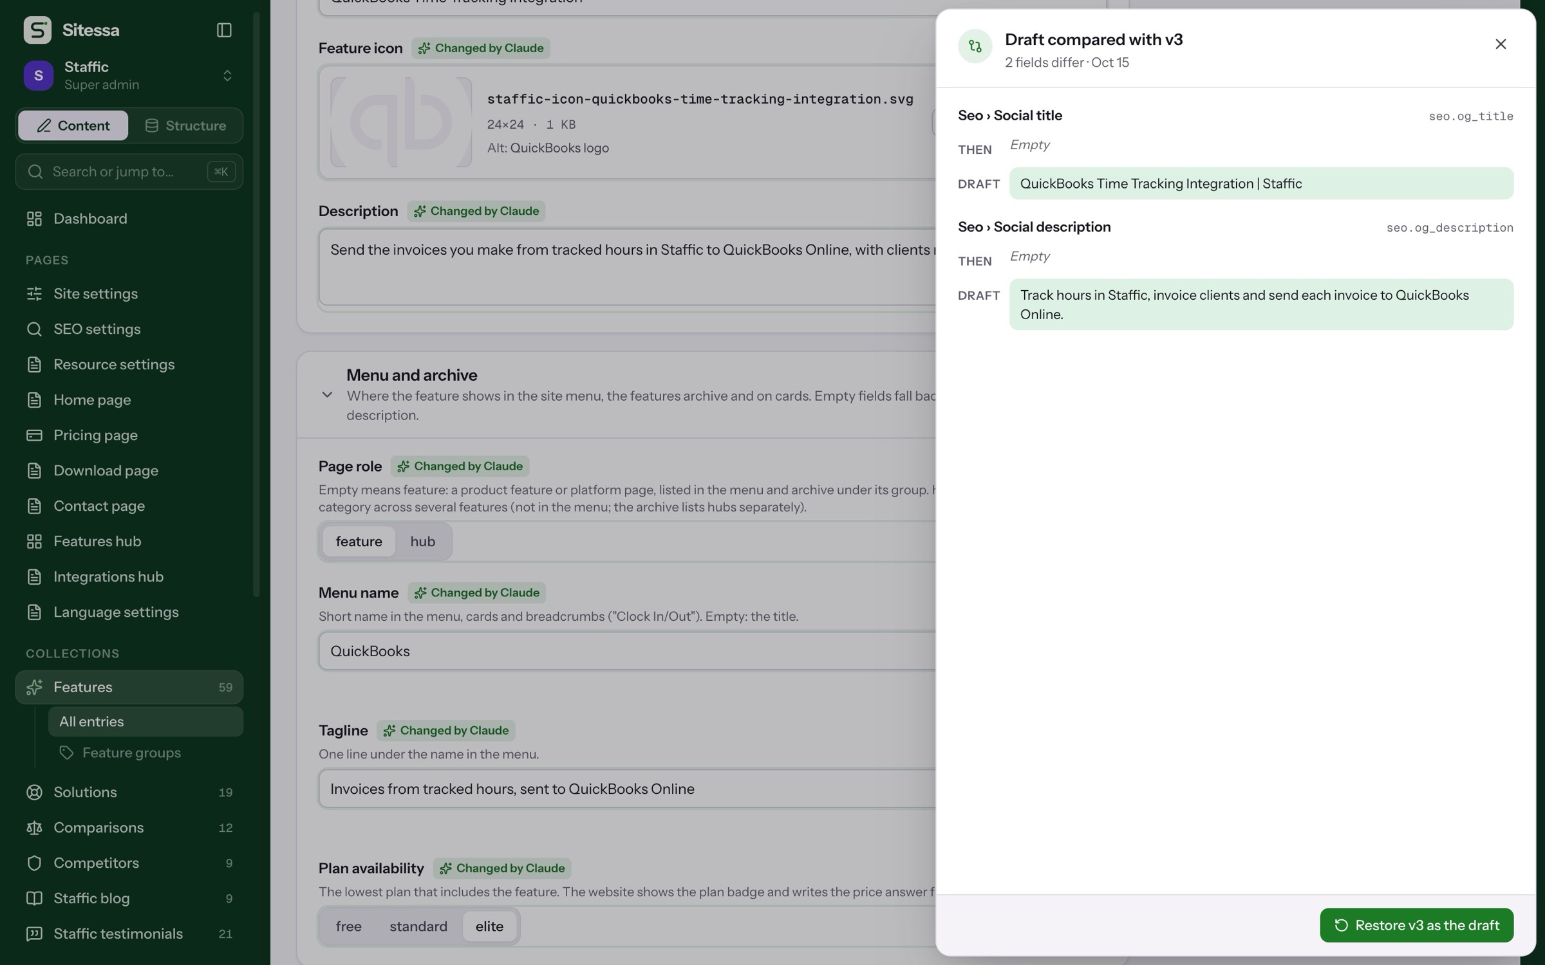Click the Features collection sparkle icon
1545x965 pixels.
(x=34, y=688)
